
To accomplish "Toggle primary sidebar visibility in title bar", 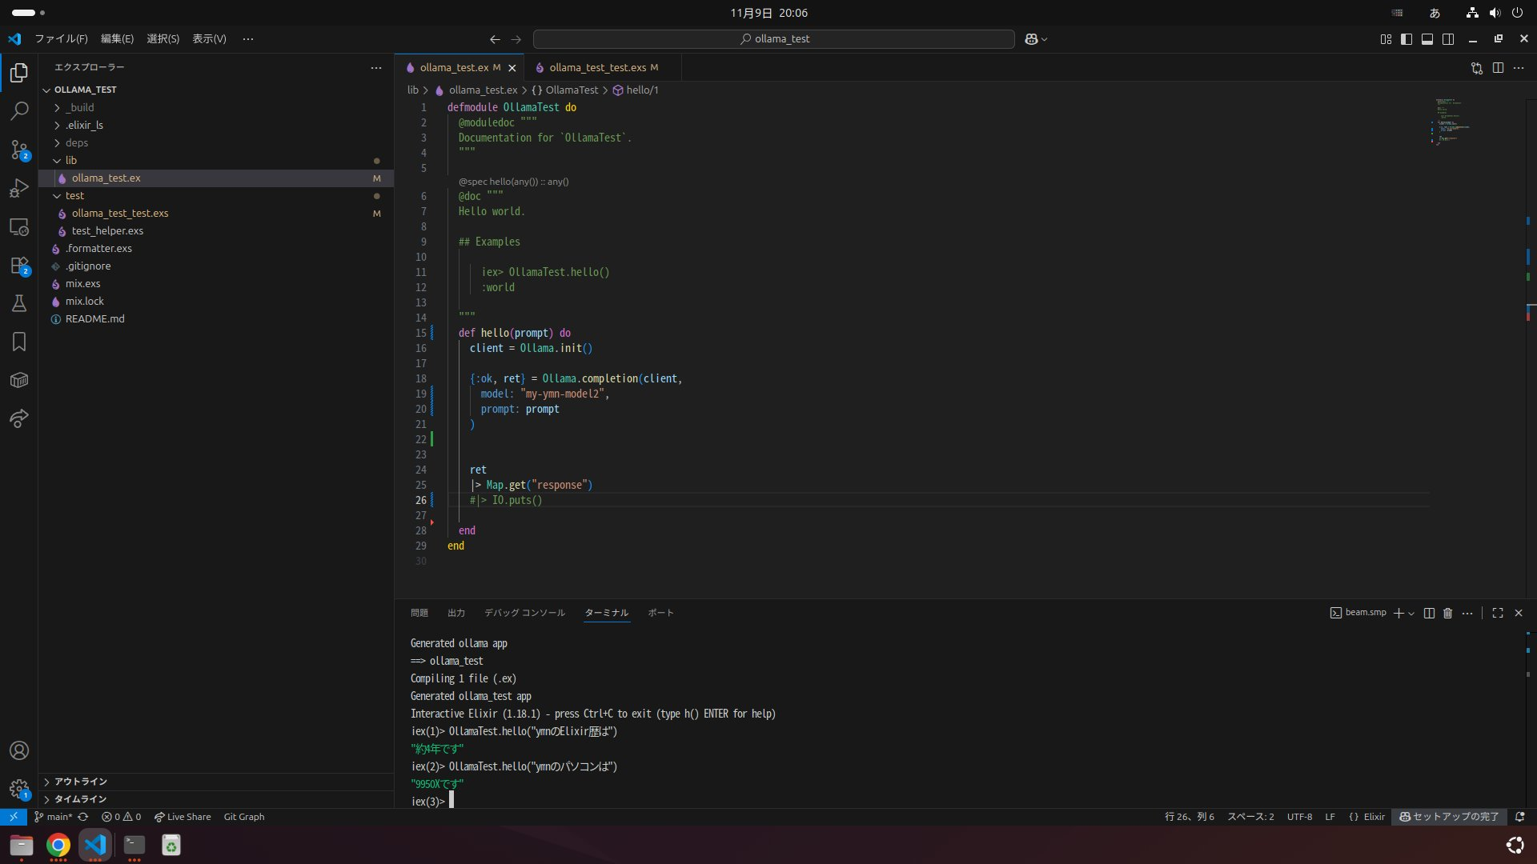I will click(1407, 39).
